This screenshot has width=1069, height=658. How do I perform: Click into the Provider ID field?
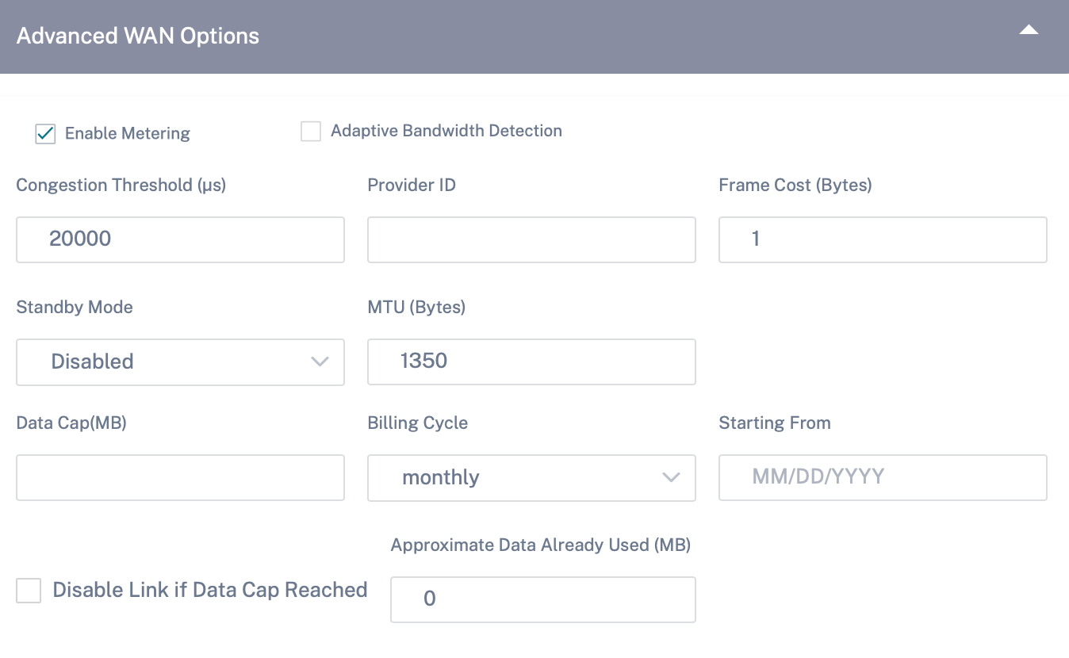point(531,239)
